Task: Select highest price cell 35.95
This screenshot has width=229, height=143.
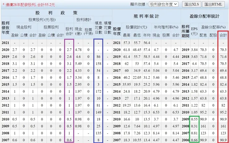Action: pos(127,84)
